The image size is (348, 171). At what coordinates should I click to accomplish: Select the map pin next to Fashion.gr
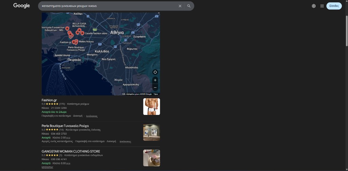click(x=74, y=42)
